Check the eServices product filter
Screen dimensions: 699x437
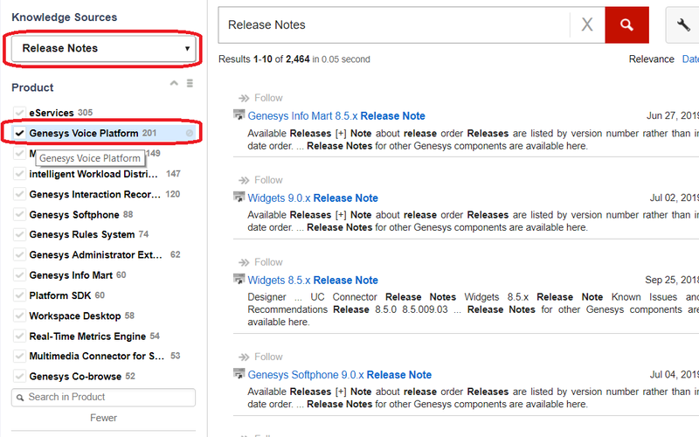pos(19,113)
